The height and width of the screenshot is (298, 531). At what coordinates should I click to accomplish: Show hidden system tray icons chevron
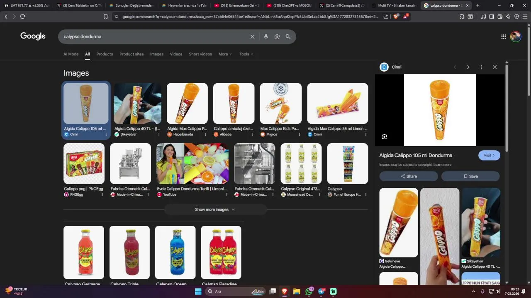click(x=474, y=291)
